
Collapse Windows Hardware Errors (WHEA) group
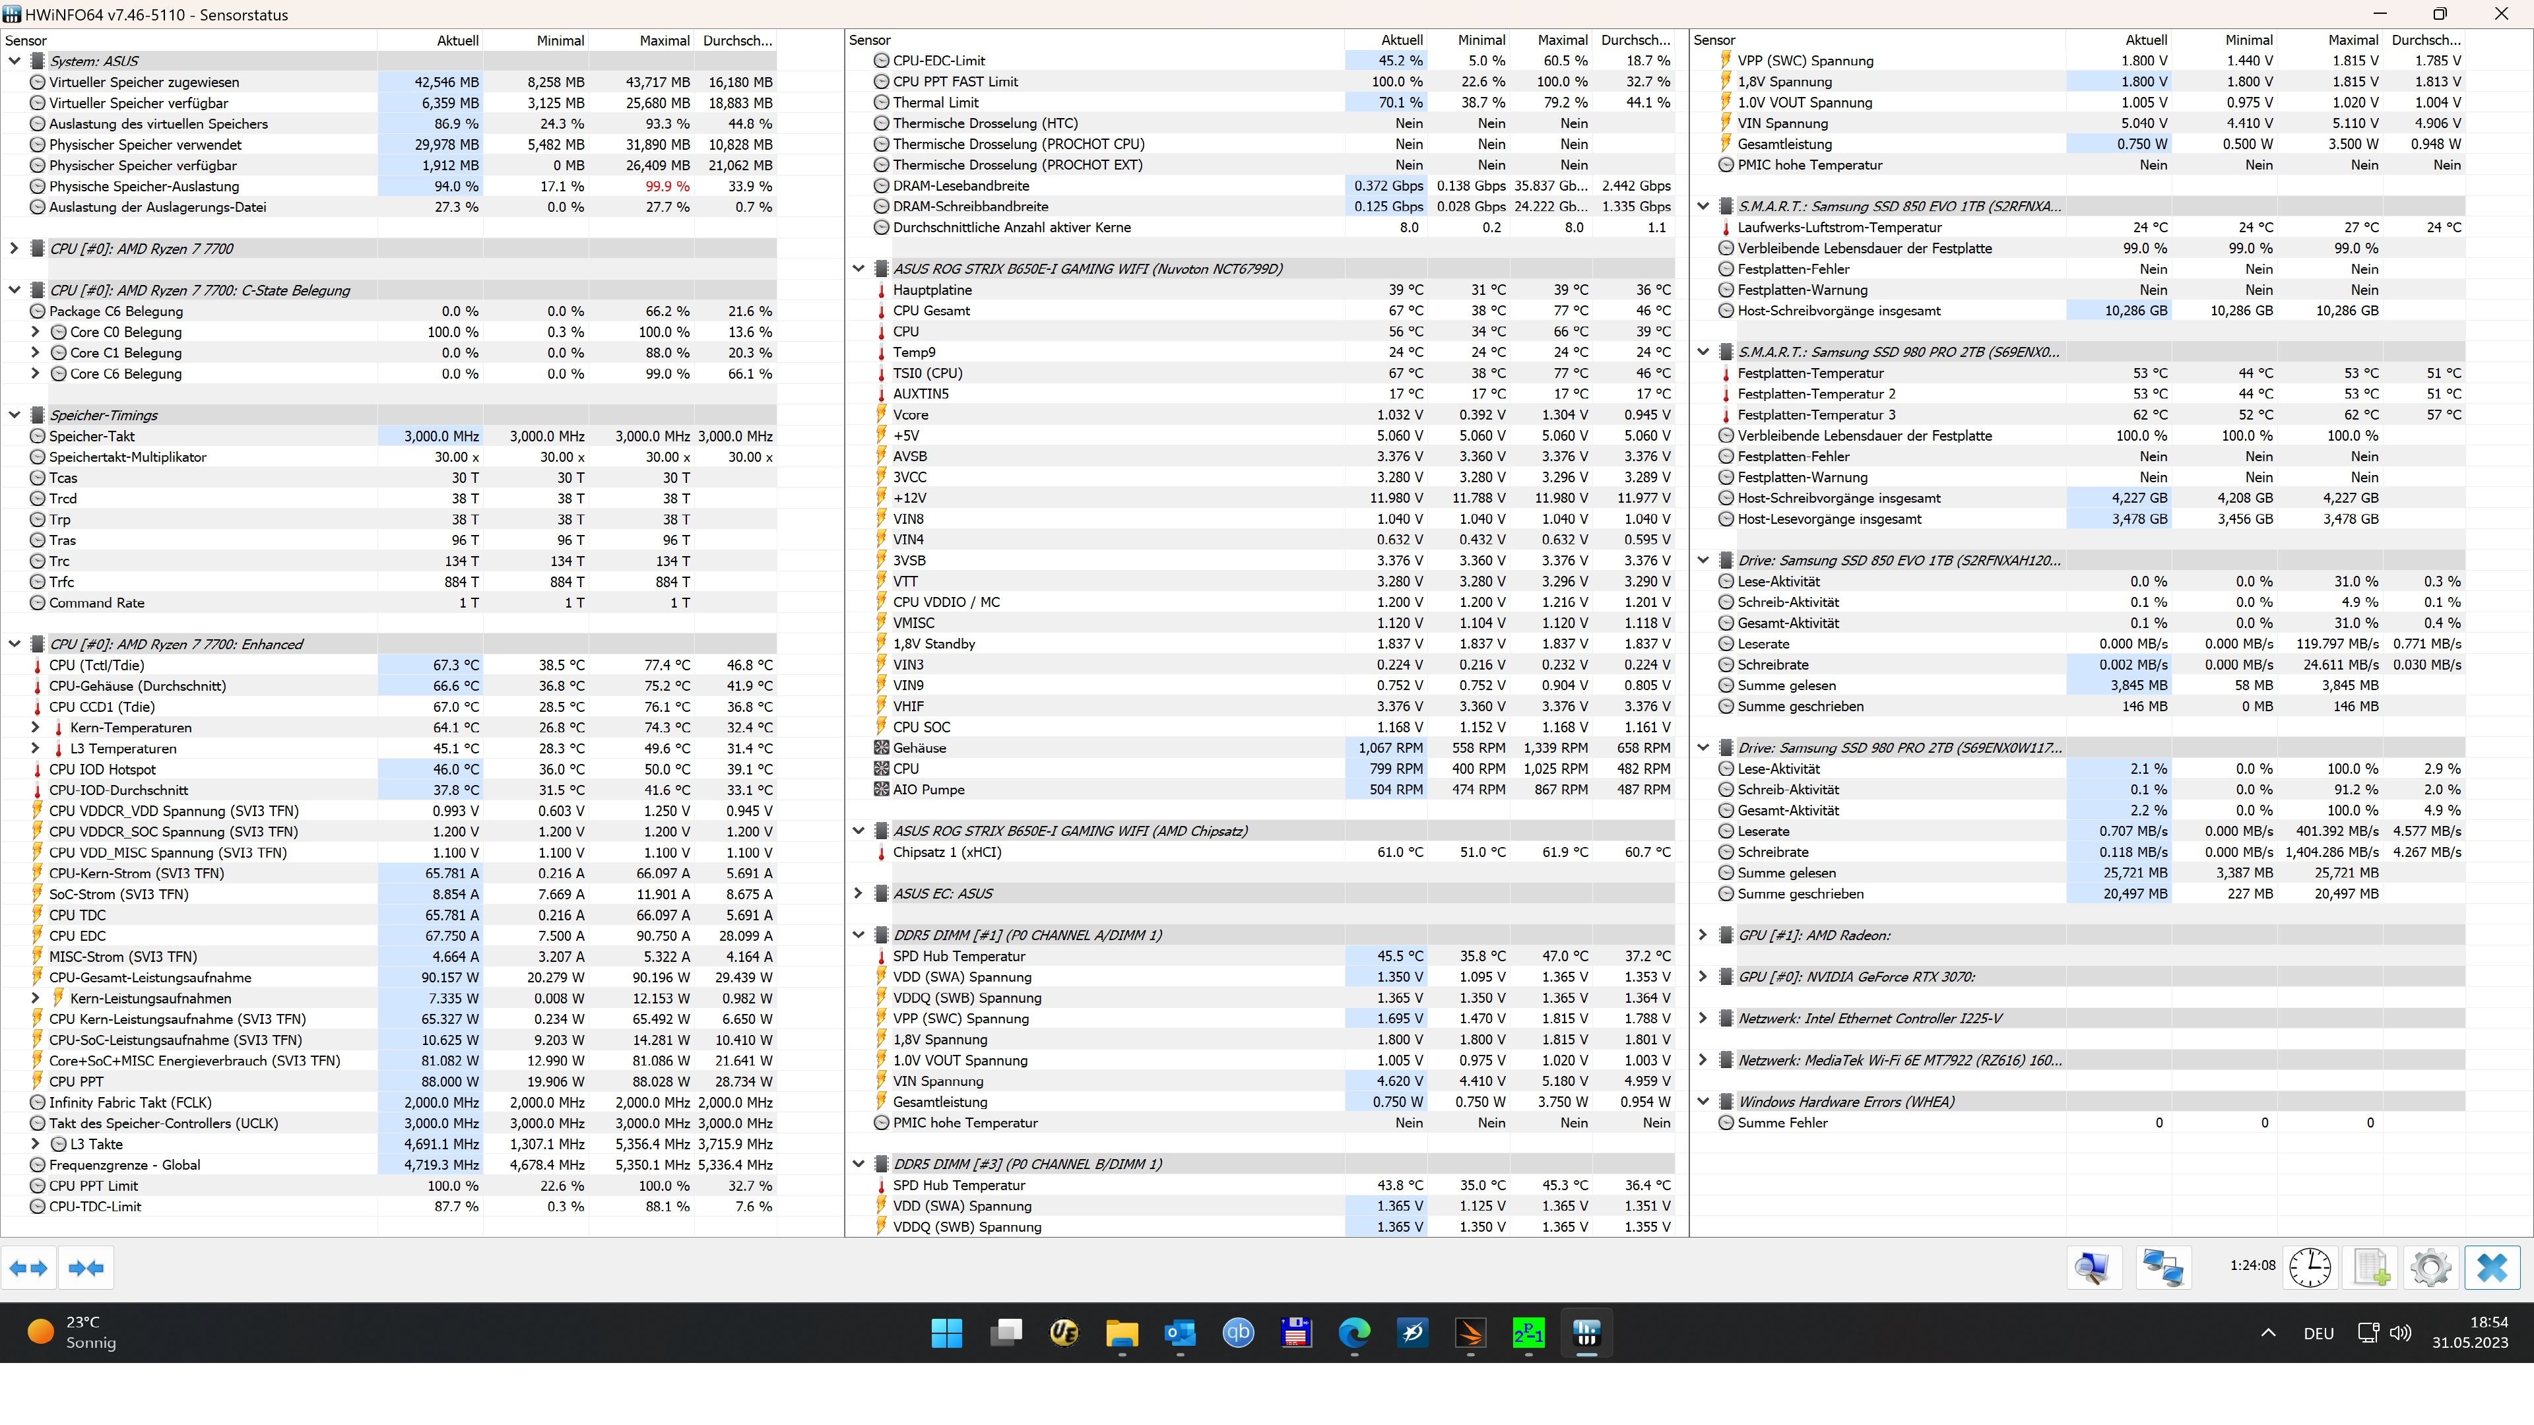point(1703,1102)
